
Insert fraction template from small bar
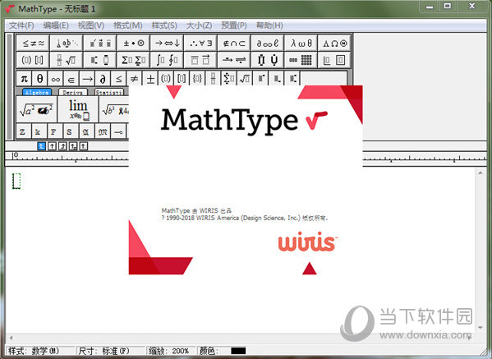pos(213,78)
